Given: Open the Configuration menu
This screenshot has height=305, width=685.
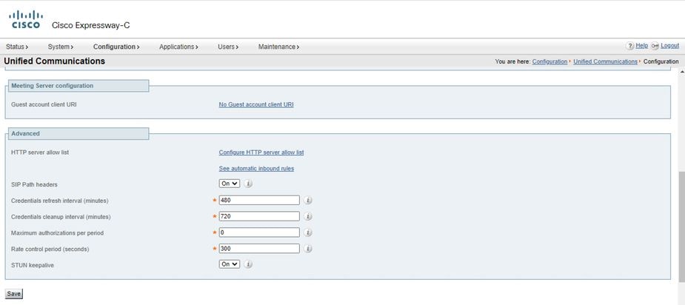Looking at the screenshot, I should (x=117, y=47).
